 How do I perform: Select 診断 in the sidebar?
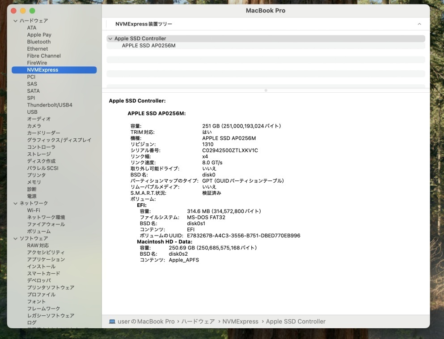[x=32, y=189]
